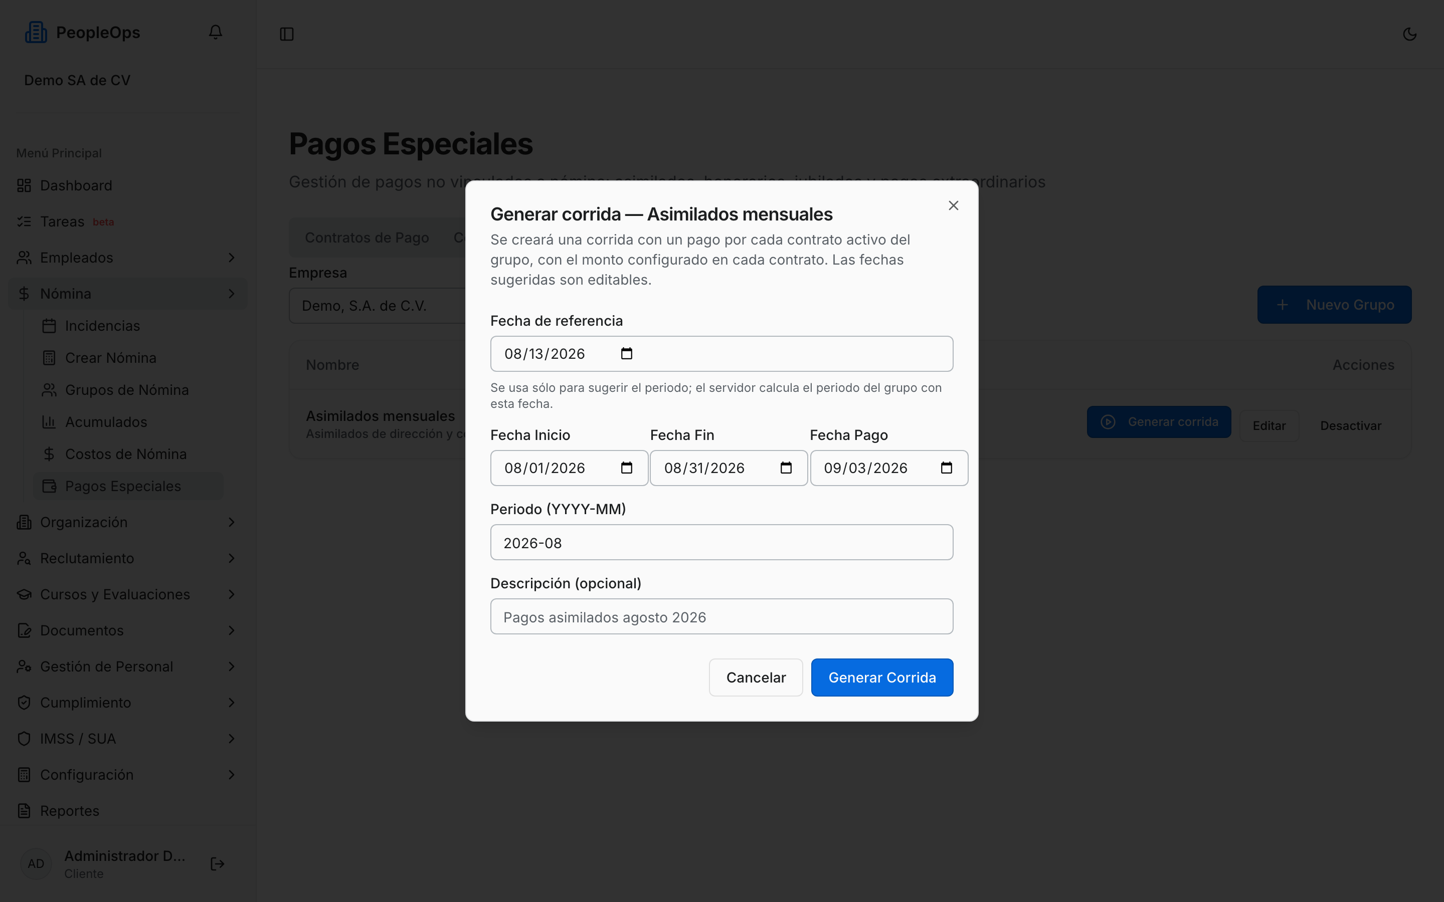Open Dashboard from the sidebar
This screenshot has width=1444, height=902.
128,185
